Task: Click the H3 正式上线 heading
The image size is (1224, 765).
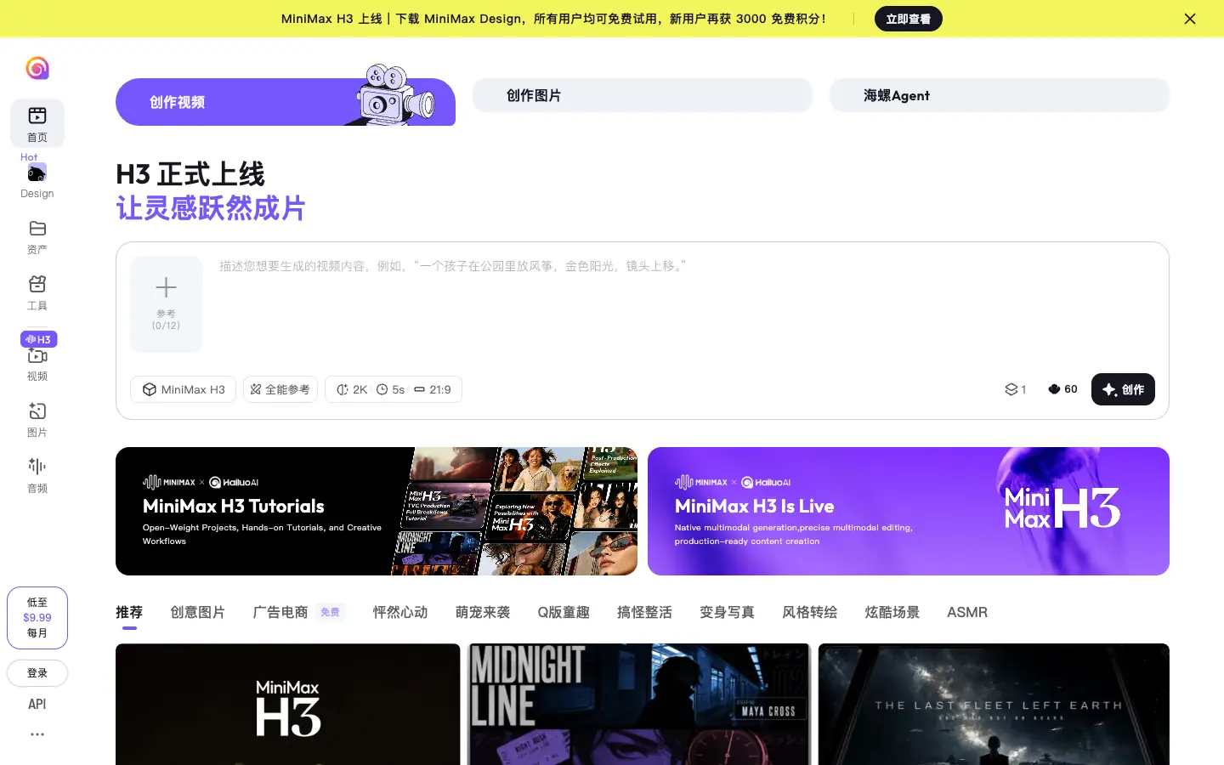Action: [190, 174]
